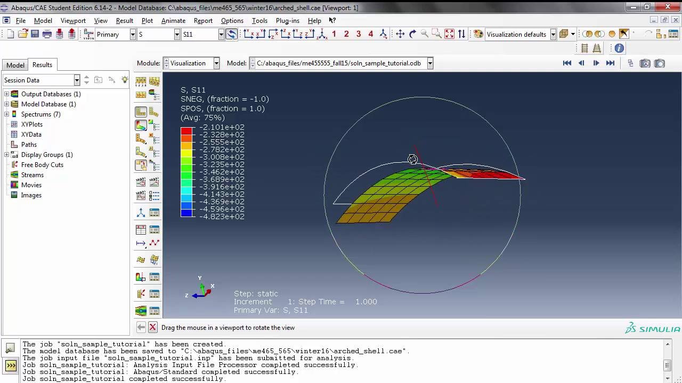Screen dimensions: 682x383
Task: Click the Color Code palette icon
Action: click(478, 34)
